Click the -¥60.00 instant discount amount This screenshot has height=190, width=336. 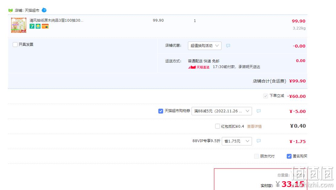pos(296,96)
